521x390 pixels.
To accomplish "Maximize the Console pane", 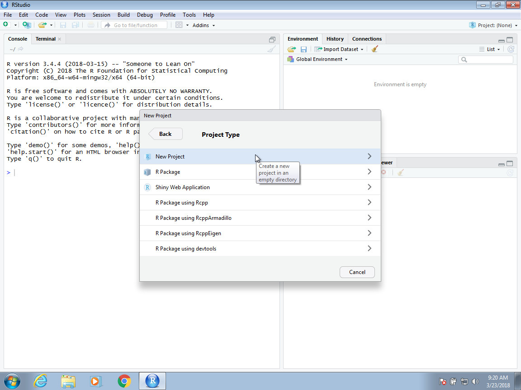I will pyautogui.click(x=272, y=40).
